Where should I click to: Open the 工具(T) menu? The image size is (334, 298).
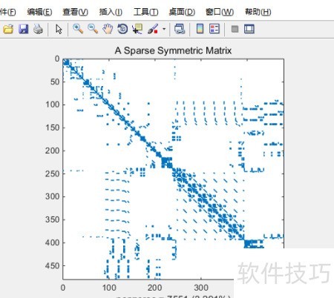tap(146, 12)
